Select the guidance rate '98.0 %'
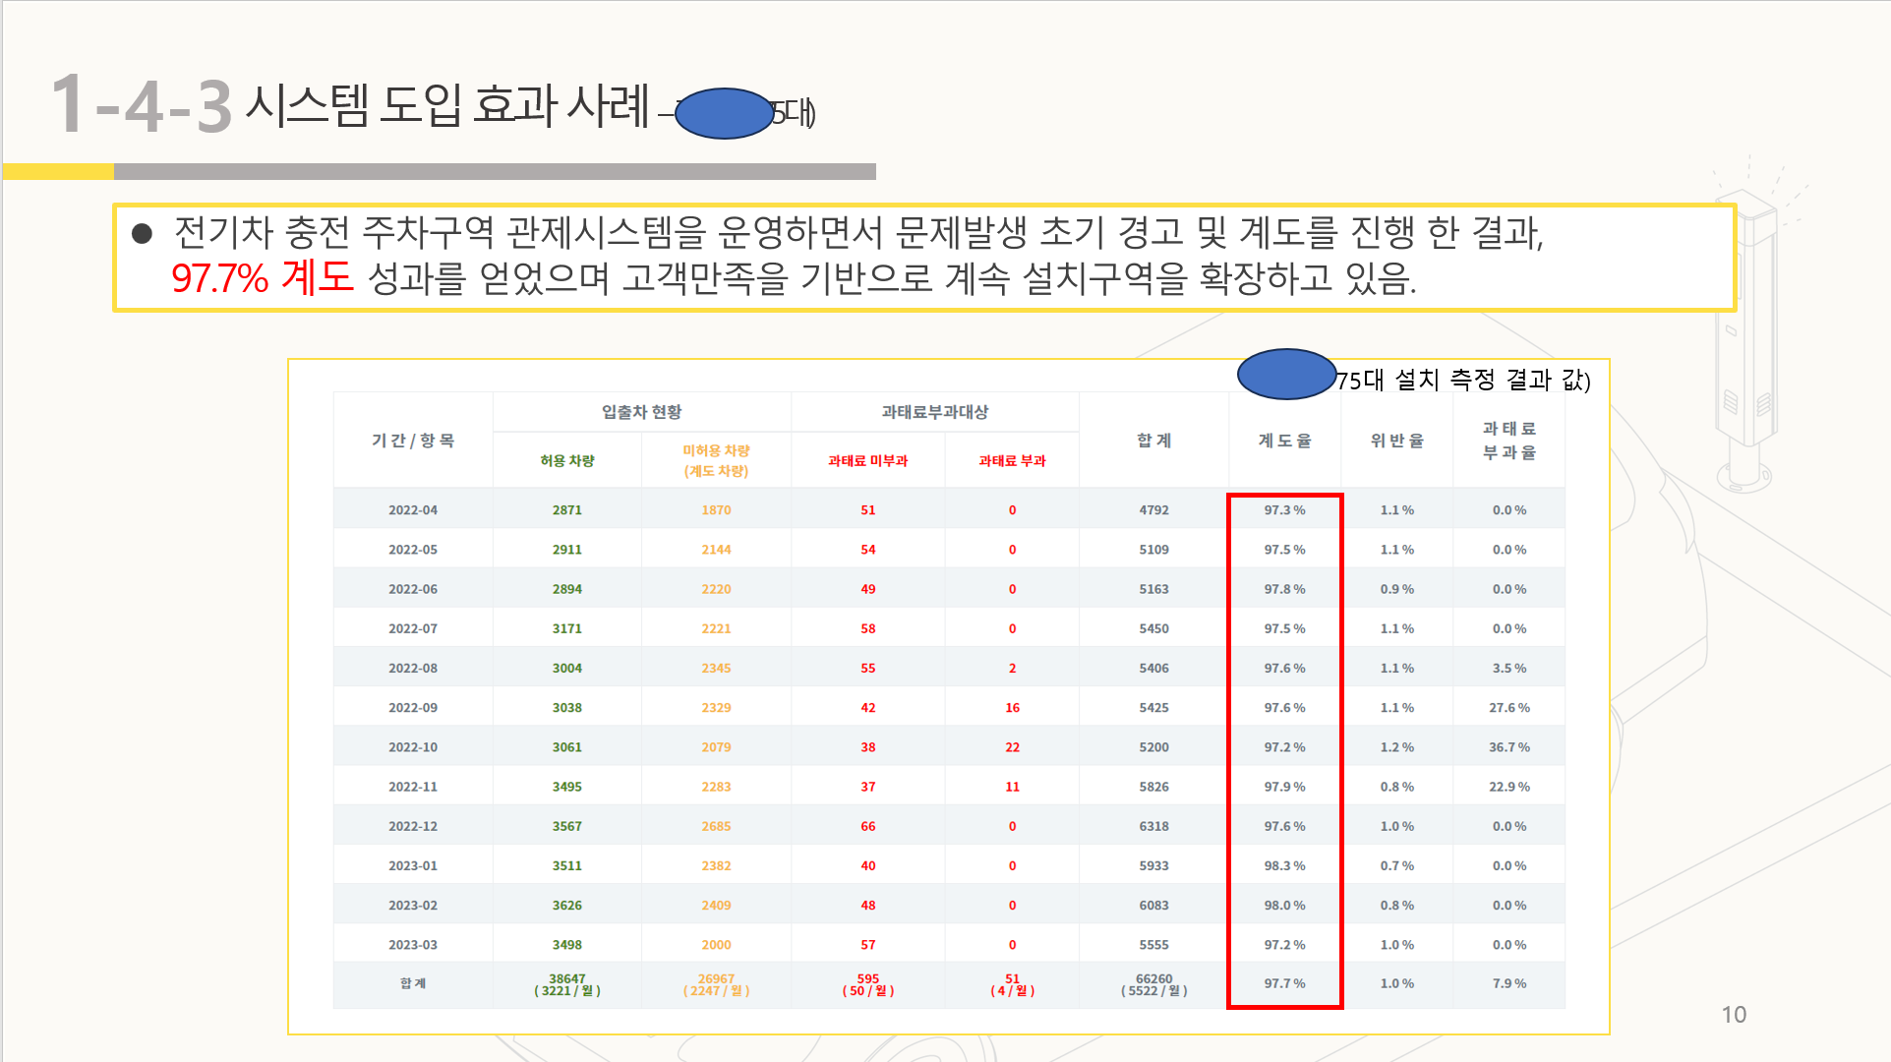This screenshot has height=1062, width=1891. tap(1284, 906)
